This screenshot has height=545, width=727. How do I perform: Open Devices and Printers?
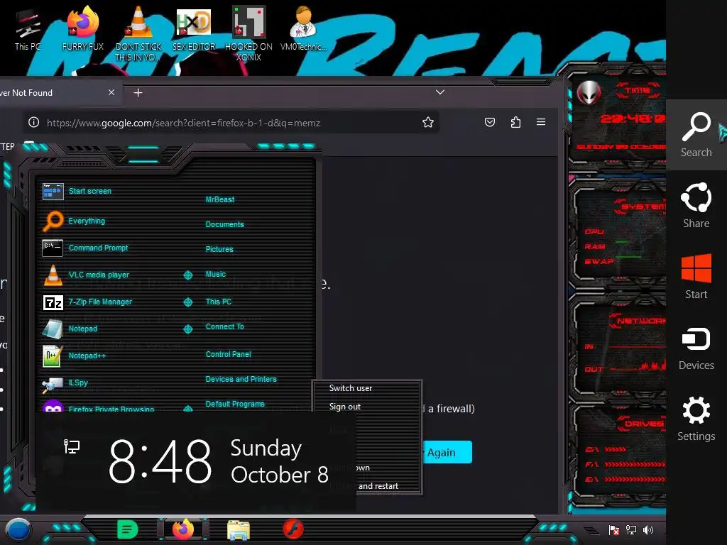pos(241,379)
